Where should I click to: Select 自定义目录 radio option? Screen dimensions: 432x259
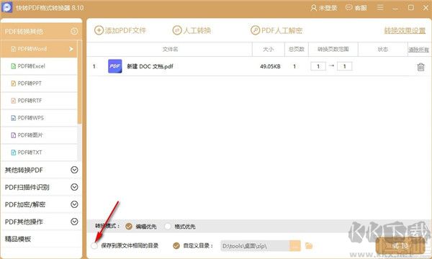tap(176, 245)
